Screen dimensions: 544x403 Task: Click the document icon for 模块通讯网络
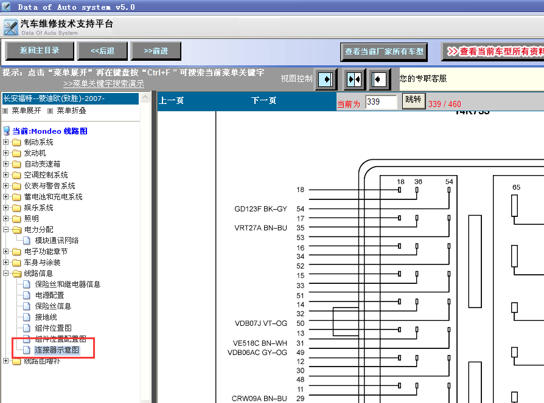[x=26, y=241]
